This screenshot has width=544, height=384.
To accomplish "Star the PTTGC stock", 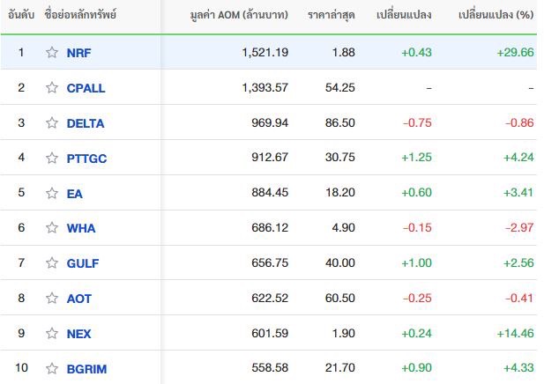I will tap(52, 158).
